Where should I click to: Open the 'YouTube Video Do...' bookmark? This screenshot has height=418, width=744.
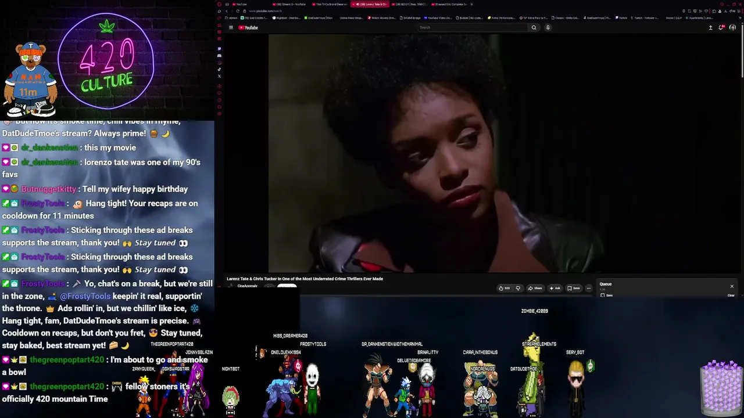(438, 18)
